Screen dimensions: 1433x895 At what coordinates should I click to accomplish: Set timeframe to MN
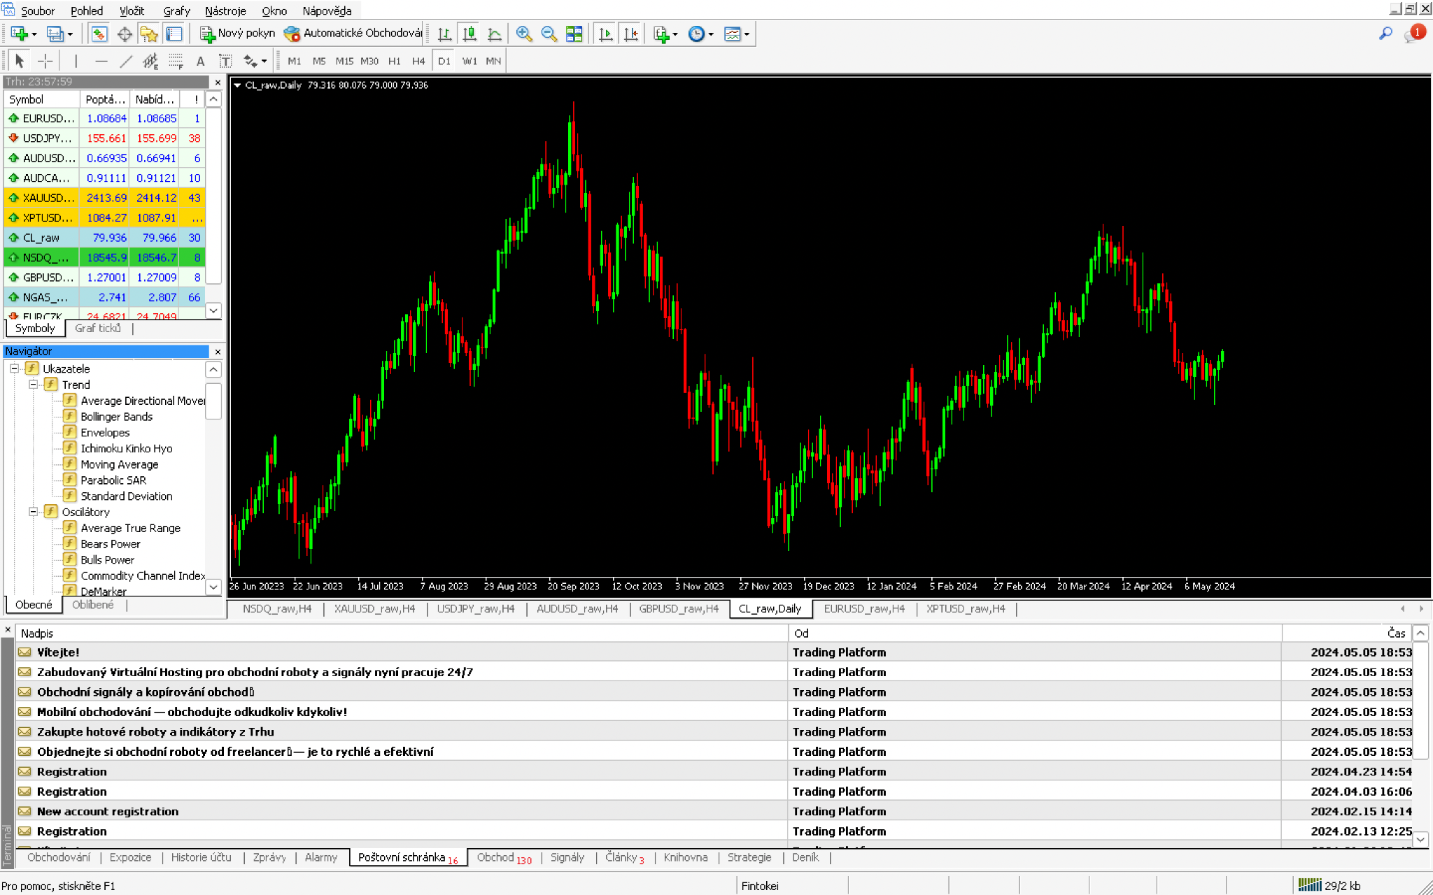pyautogui.click(x=493, y=61)
